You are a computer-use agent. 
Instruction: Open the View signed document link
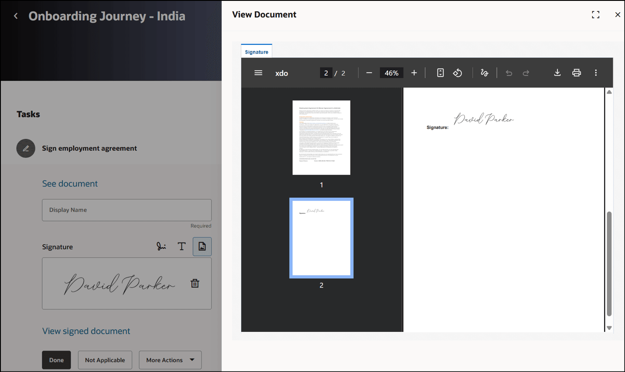[x=86, y=331]
